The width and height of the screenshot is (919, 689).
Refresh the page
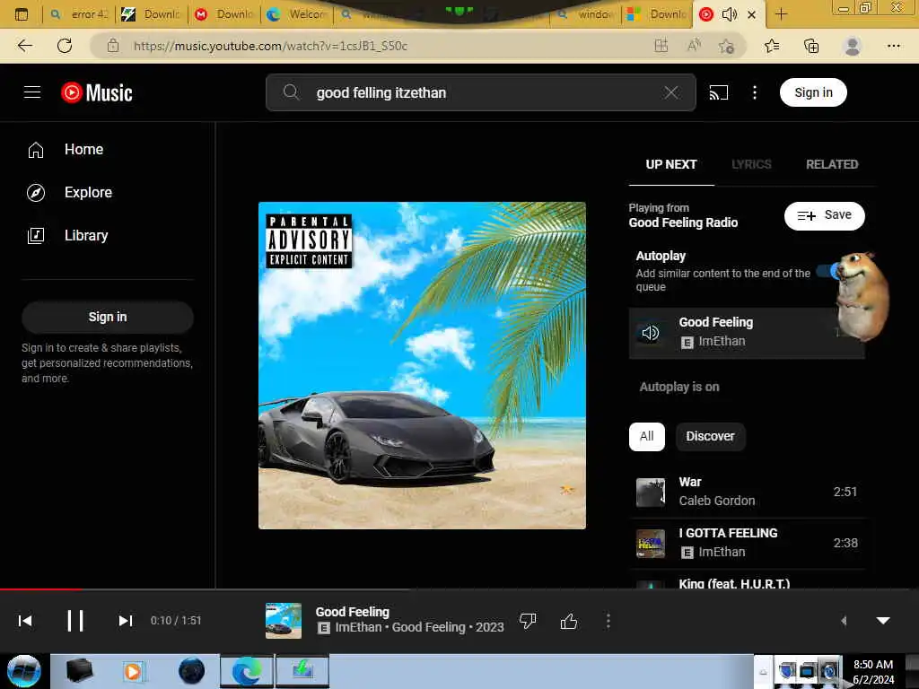[65, 46]
